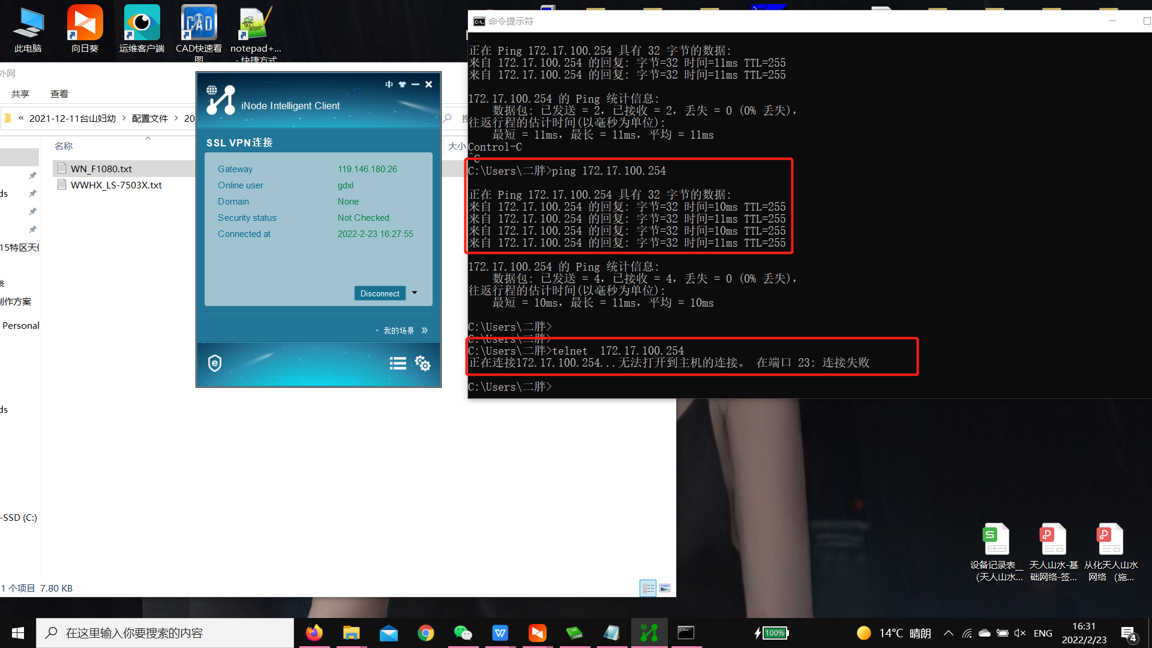Open iNode list menu icon

(398, 364)
